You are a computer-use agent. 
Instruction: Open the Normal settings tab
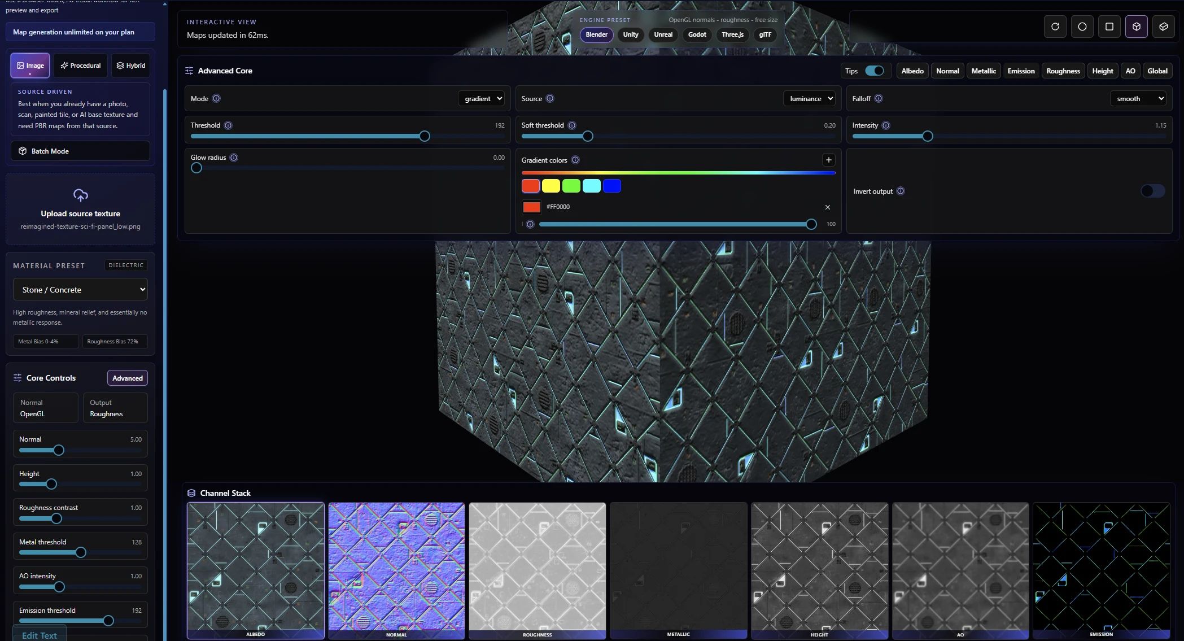947,71
